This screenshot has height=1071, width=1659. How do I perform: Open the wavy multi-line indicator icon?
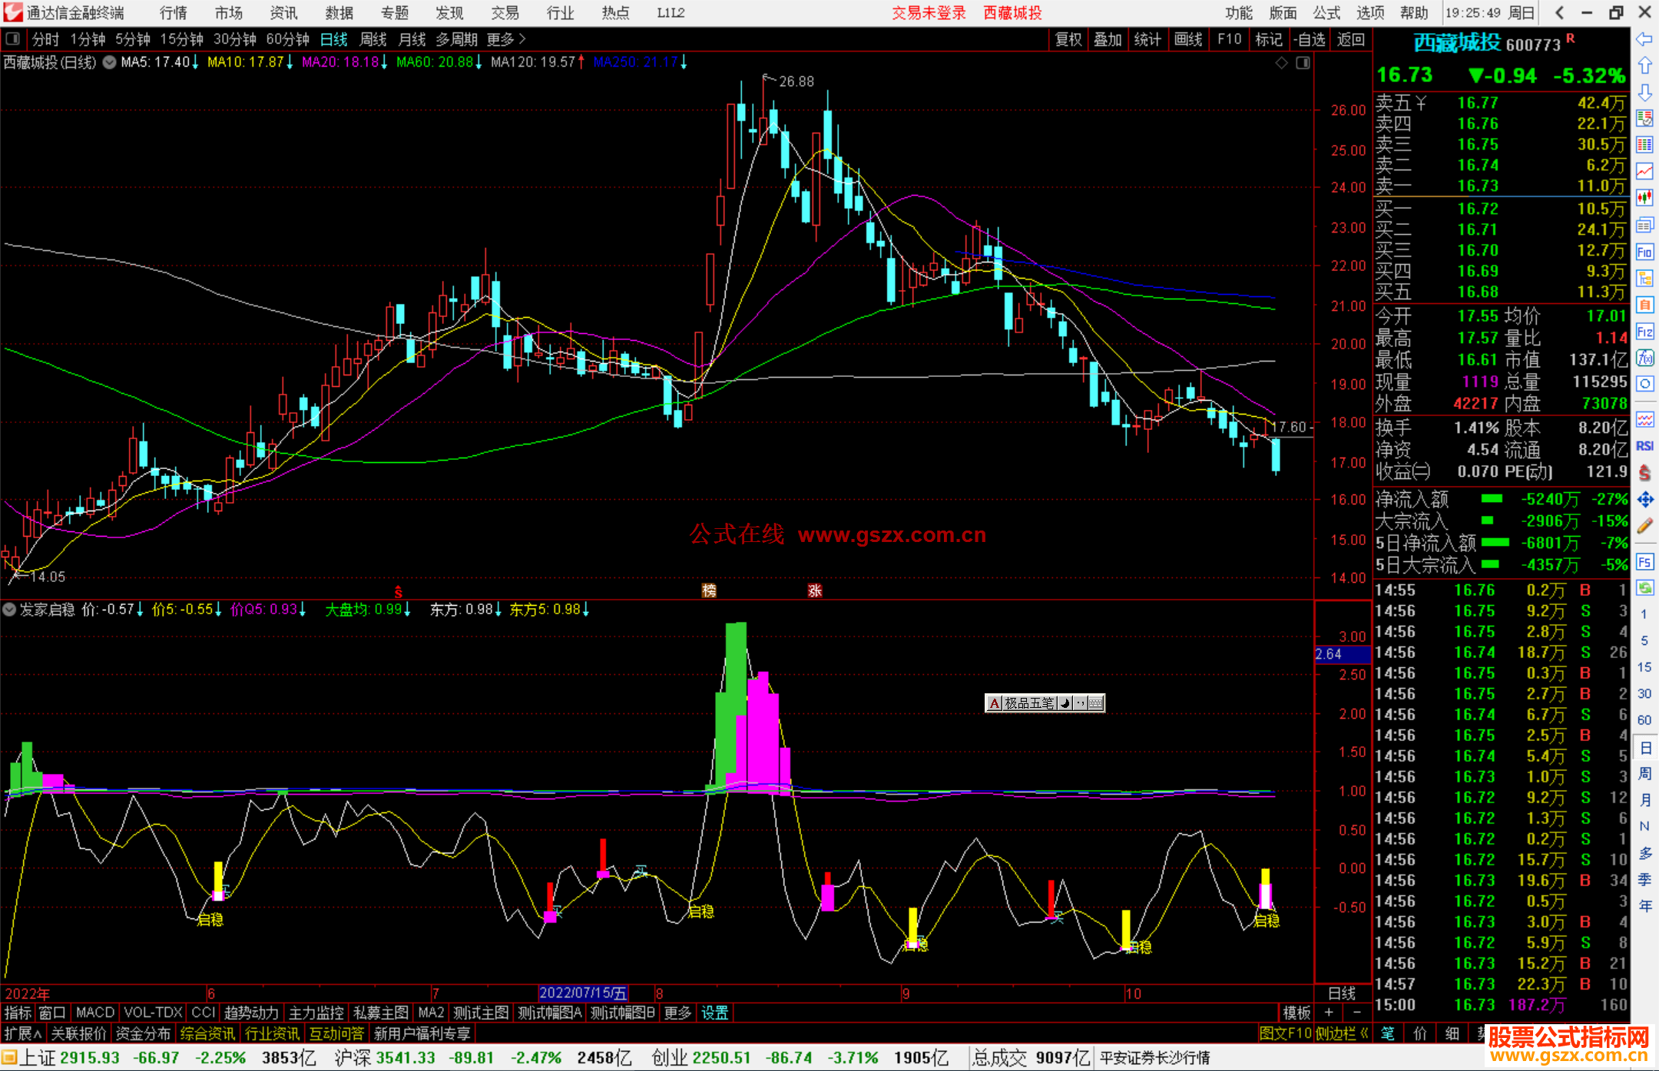(x=1644, y=419)
